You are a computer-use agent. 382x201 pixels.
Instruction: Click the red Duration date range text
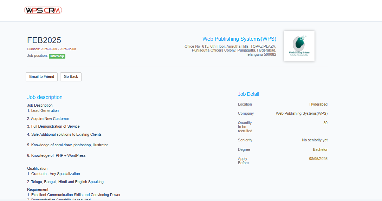tap(51, 49)
